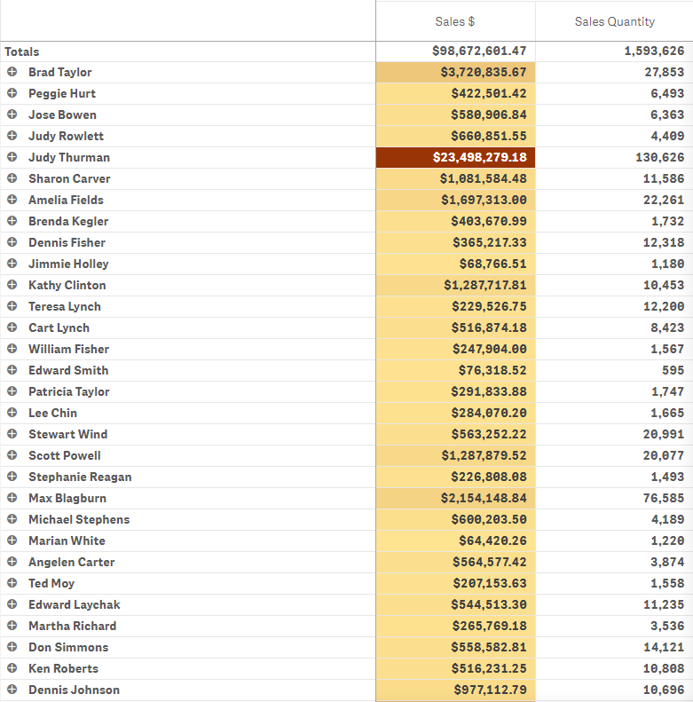Click plus icon beside Angelen Carter
This screenshot has height=702, width=693.
click(x=12, y=562)
